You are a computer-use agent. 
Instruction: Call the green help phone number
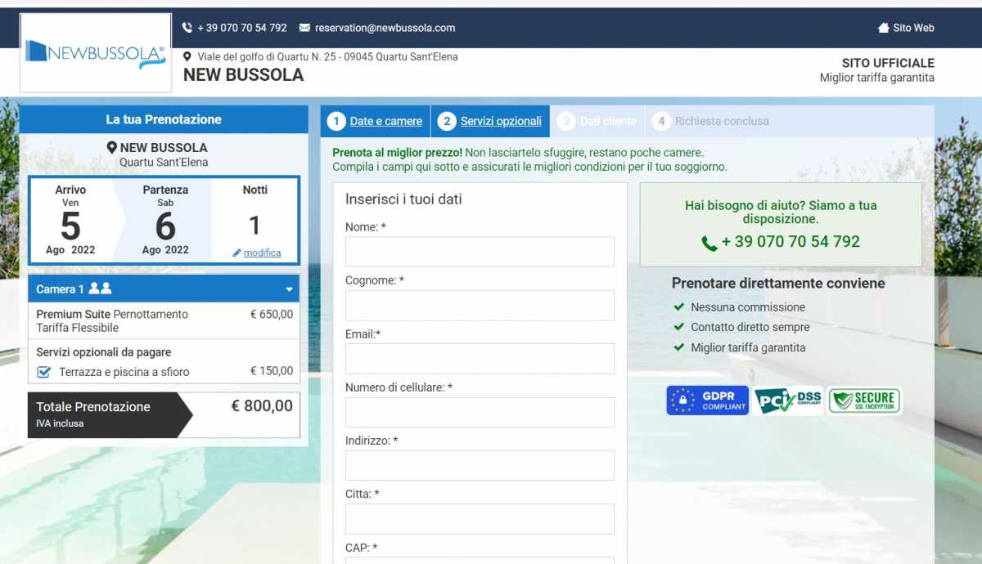[791, 242]
